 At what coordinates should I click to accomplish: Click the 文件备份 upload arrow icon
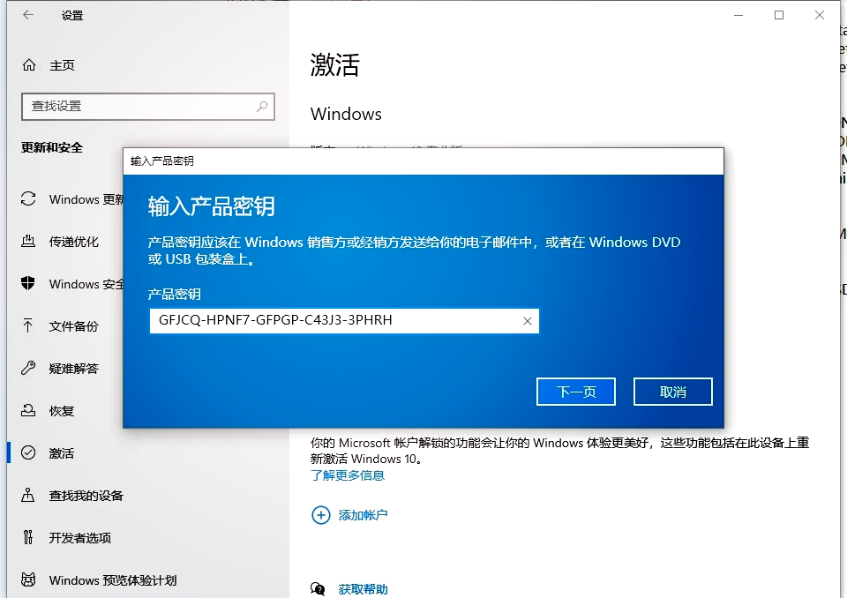28,325
